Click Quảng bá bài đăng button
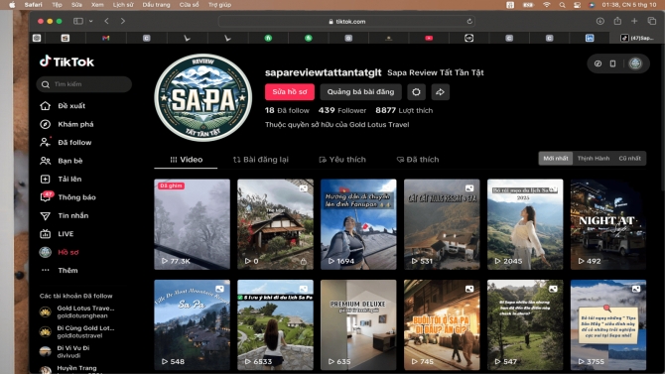Image resolution: width=665 pixels, height=374 pixels. pyautogui.click(x=360, y=92)
